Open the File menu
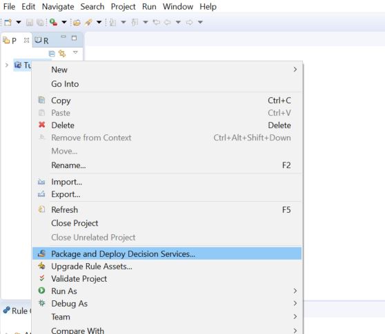 click(9, 6)
